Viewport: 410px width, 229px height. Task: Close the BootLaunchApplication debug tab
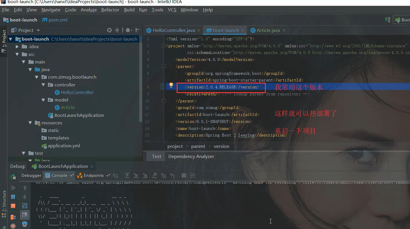tap(92, 166)
